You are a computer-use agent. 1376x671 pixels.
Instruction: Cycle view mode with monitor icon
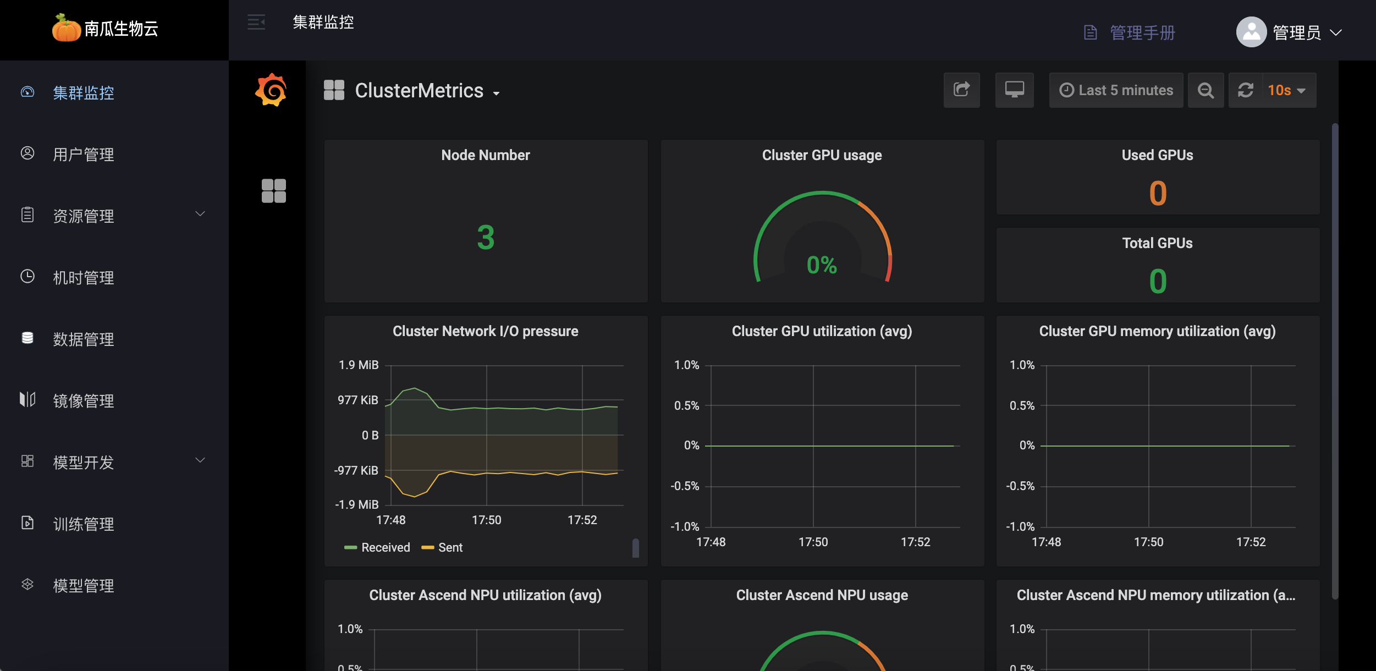(x=1015, y=90)
